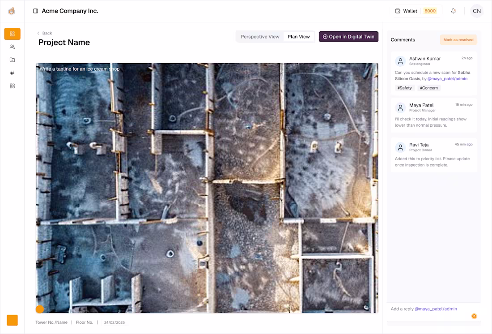The image size is (492, 334).
Task: Click the Back chevron arrow
Action: point(38,33)
